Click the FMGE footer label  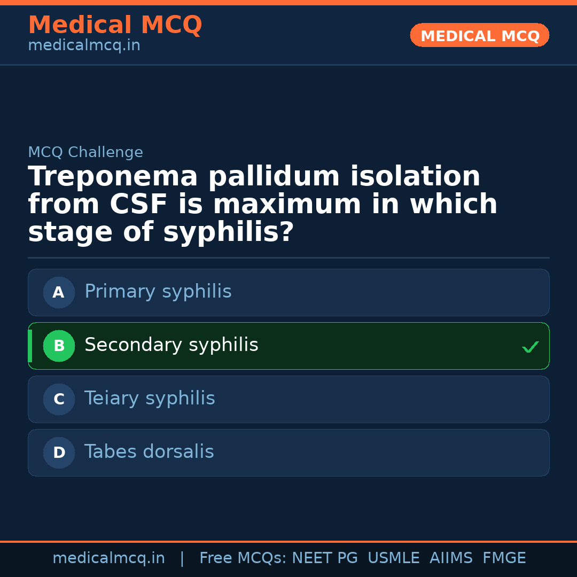tap(504, 558)
